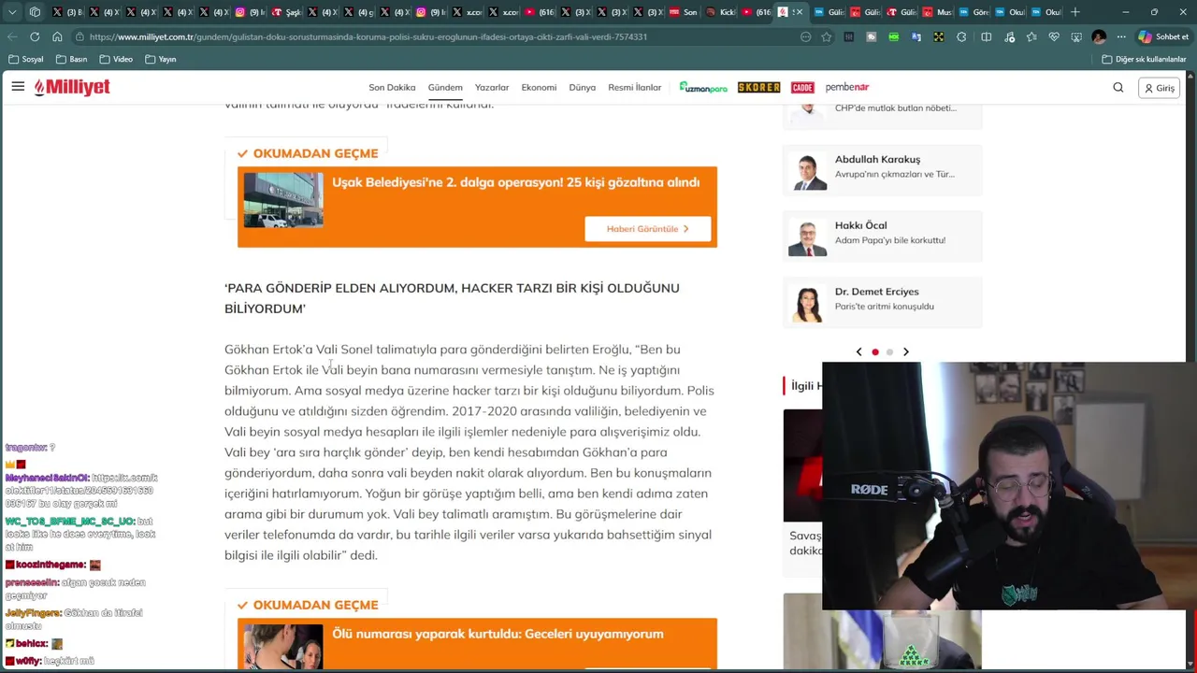Open the Pembenar logo link
Image resolution: width=1197 pixels, height=673 pixels.
coord(847,87)
